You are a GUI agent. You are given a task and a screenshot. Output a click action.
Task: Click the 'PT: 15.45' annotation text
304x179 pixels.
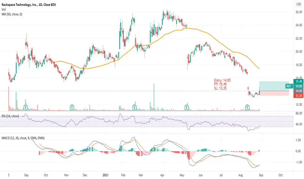220,84
